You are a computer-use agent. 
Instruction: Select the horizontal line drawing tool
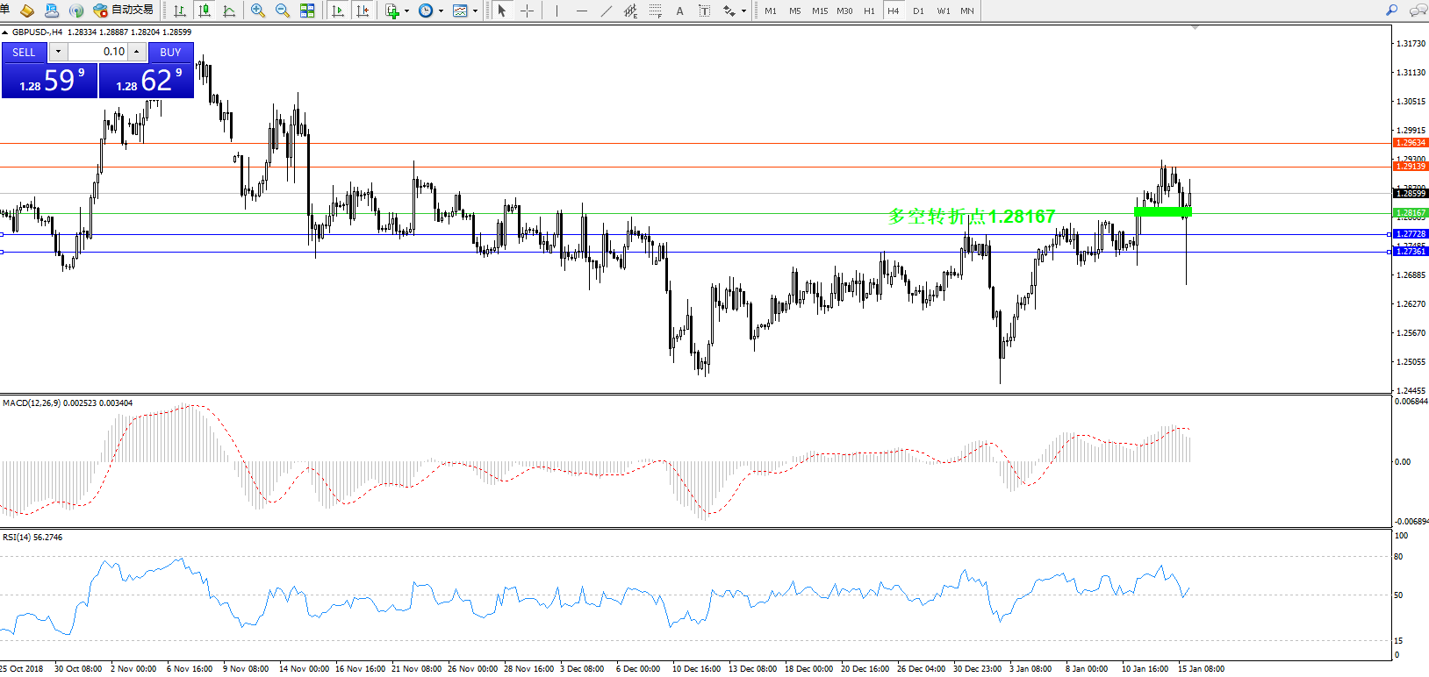click(581, 11)
